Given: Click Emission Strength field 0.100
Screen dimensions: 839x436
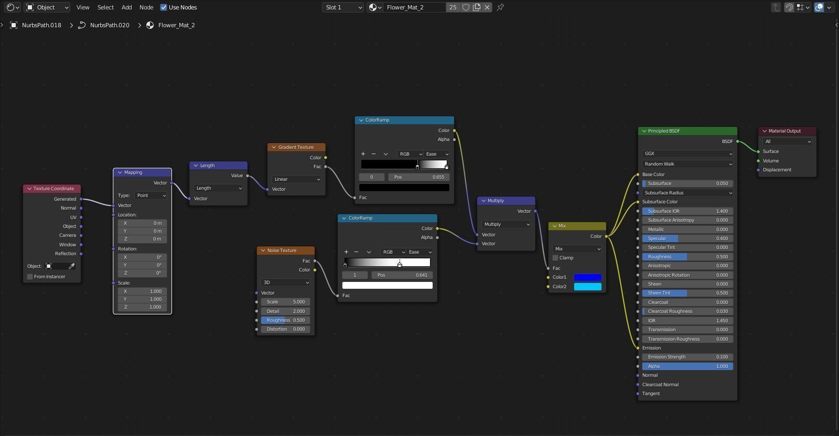Looking at the screenshot, I should pos(687,357).
